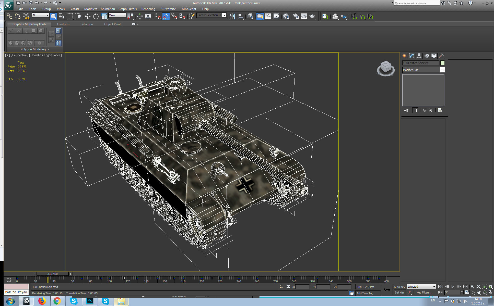Switch to the Object Paint tab

coord(112,24)
